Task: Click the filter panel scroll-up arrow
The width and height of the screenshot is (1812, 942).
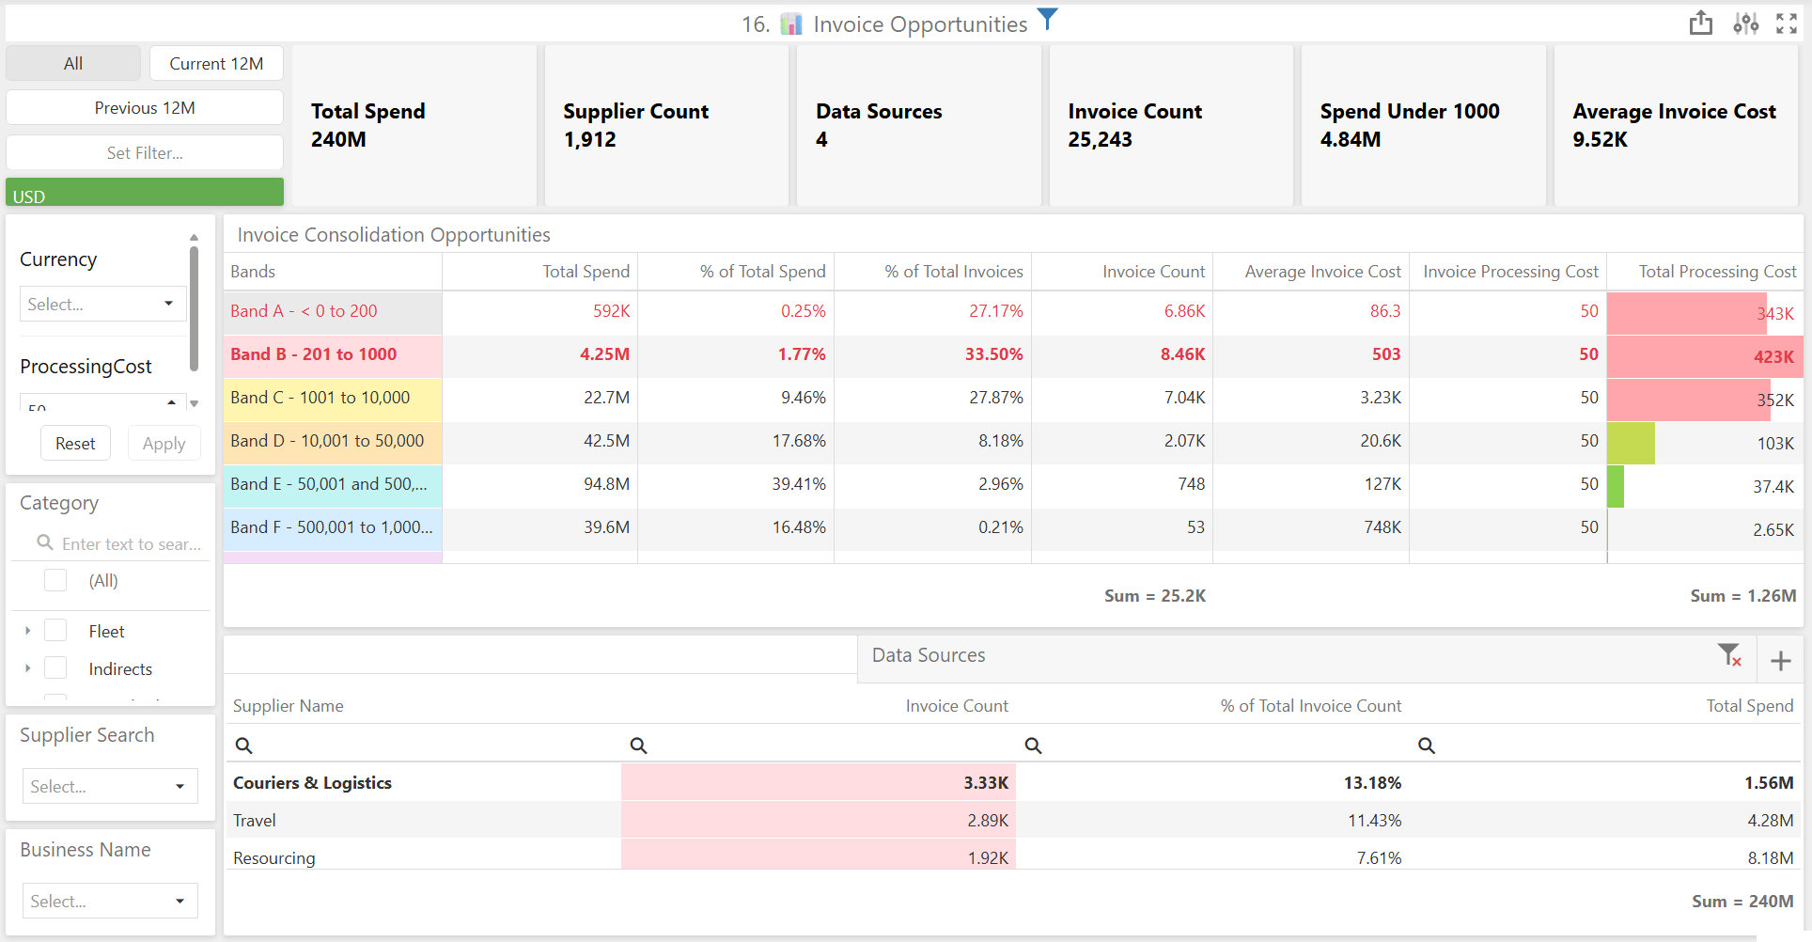Action: [x=194, y=238]
